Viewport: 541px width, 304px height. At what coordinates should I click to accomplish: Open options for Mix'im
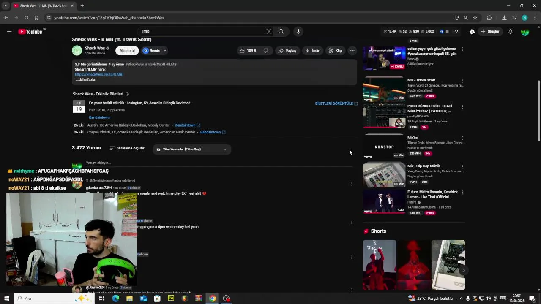463,138
